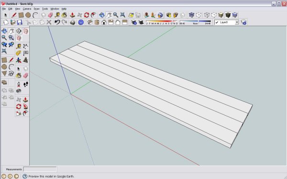Select Zoom Window tool in left palette
Image resolution: width=287 pixels, height=179 pixels.
11,38
